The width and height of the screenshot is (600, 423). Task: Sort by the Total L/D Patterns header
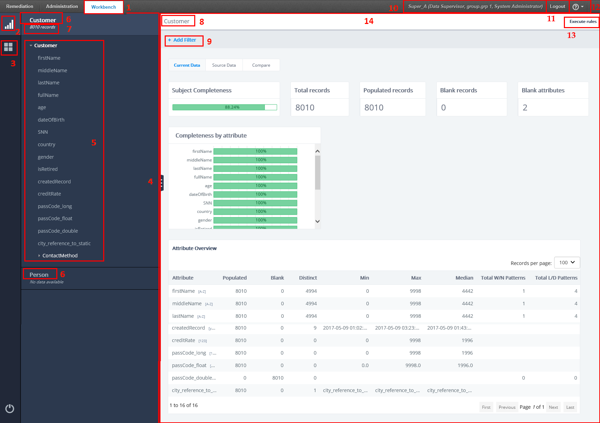[556, 278]
